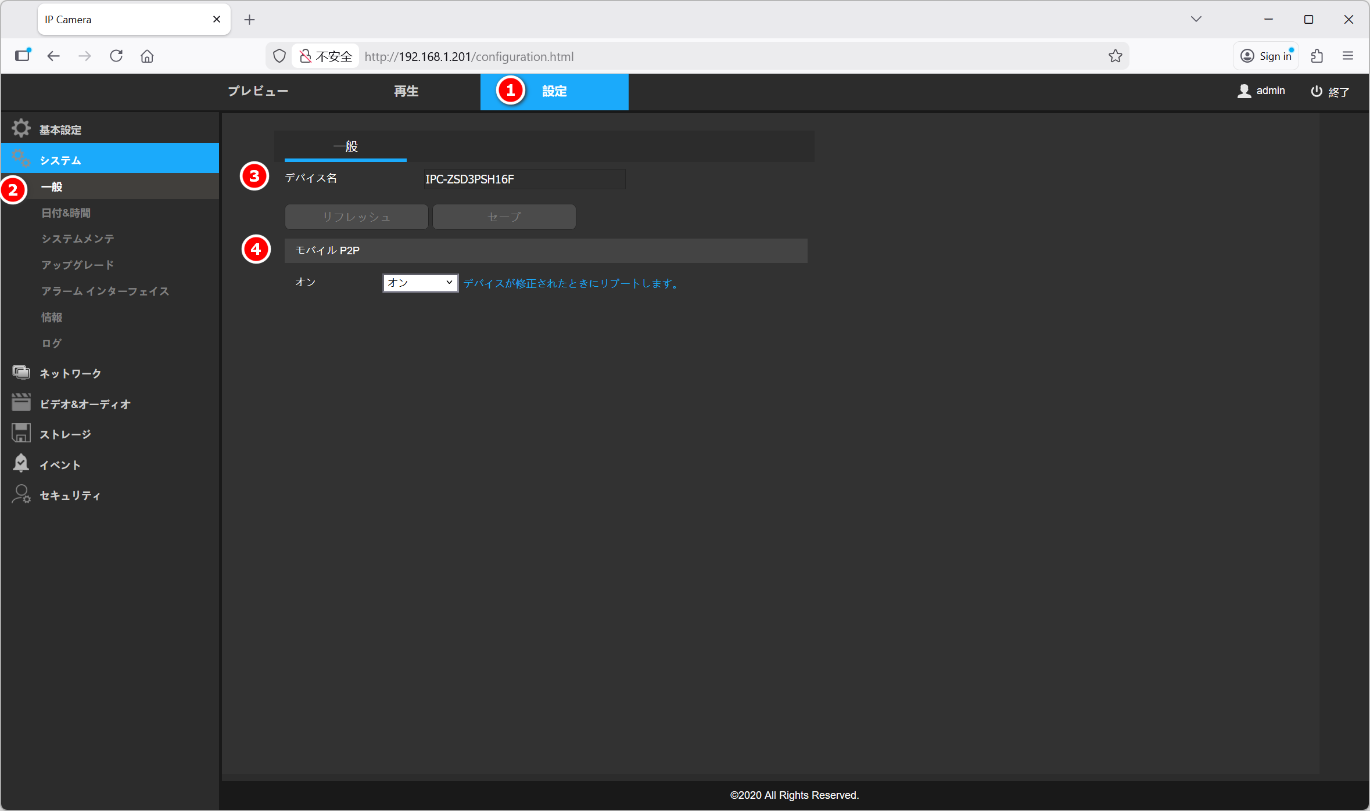The image size is (1370, 811).
Task: Open 日付&時間 in the sidebar
Action: click(x=66, y=213)
